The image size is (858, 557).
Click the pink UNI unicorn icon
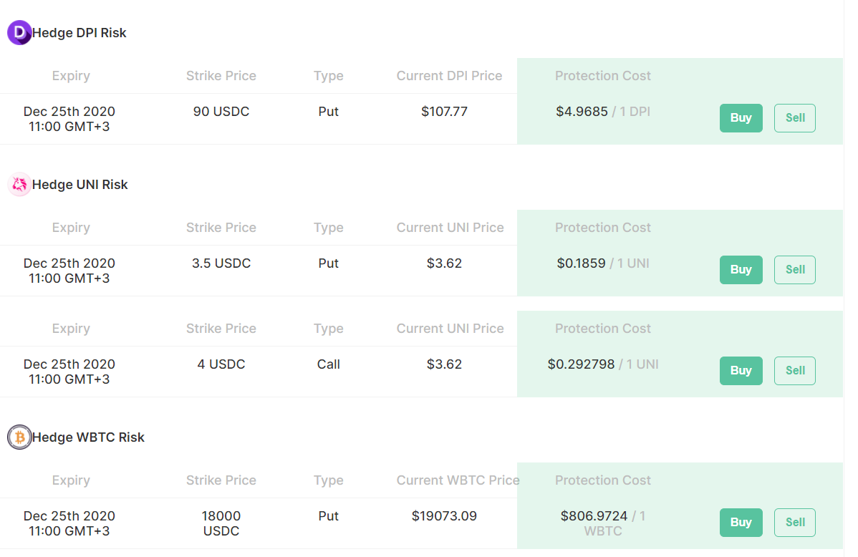click(x=19, y=185)
